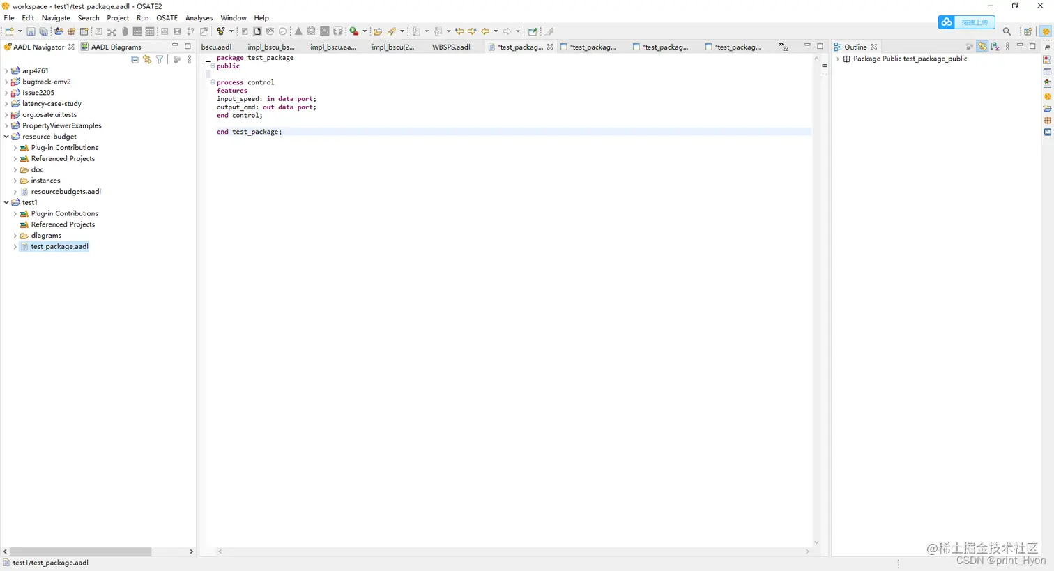Select the doc folder in resource-budget
The image size is (1054, 571).
(x=37, y=169)
